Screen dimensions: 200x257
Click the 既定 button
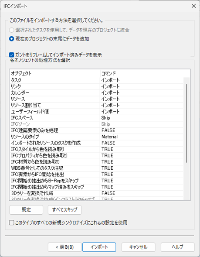(x=26, y=210)
